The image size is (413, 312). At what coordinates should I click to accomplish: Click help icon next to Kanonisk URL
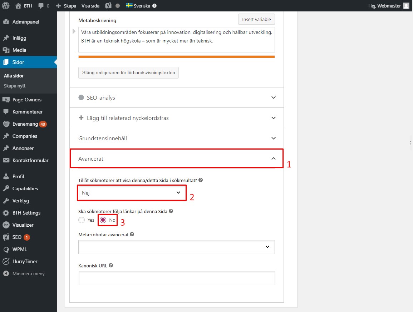pyautogui.click(x=111, y=265)
